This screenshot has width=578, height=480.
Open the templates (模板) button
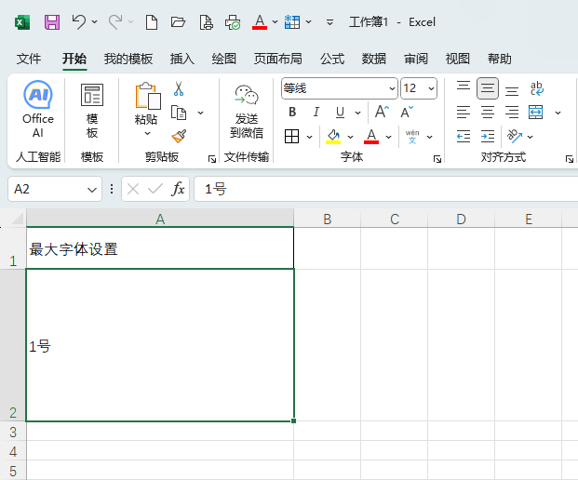tap(92, 111)
